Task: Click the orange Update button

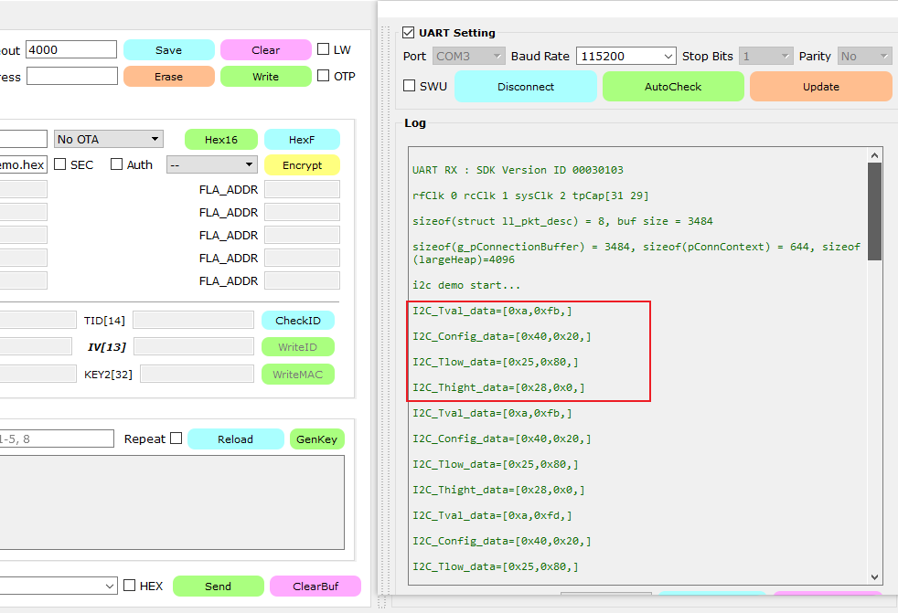Action: 820,87
